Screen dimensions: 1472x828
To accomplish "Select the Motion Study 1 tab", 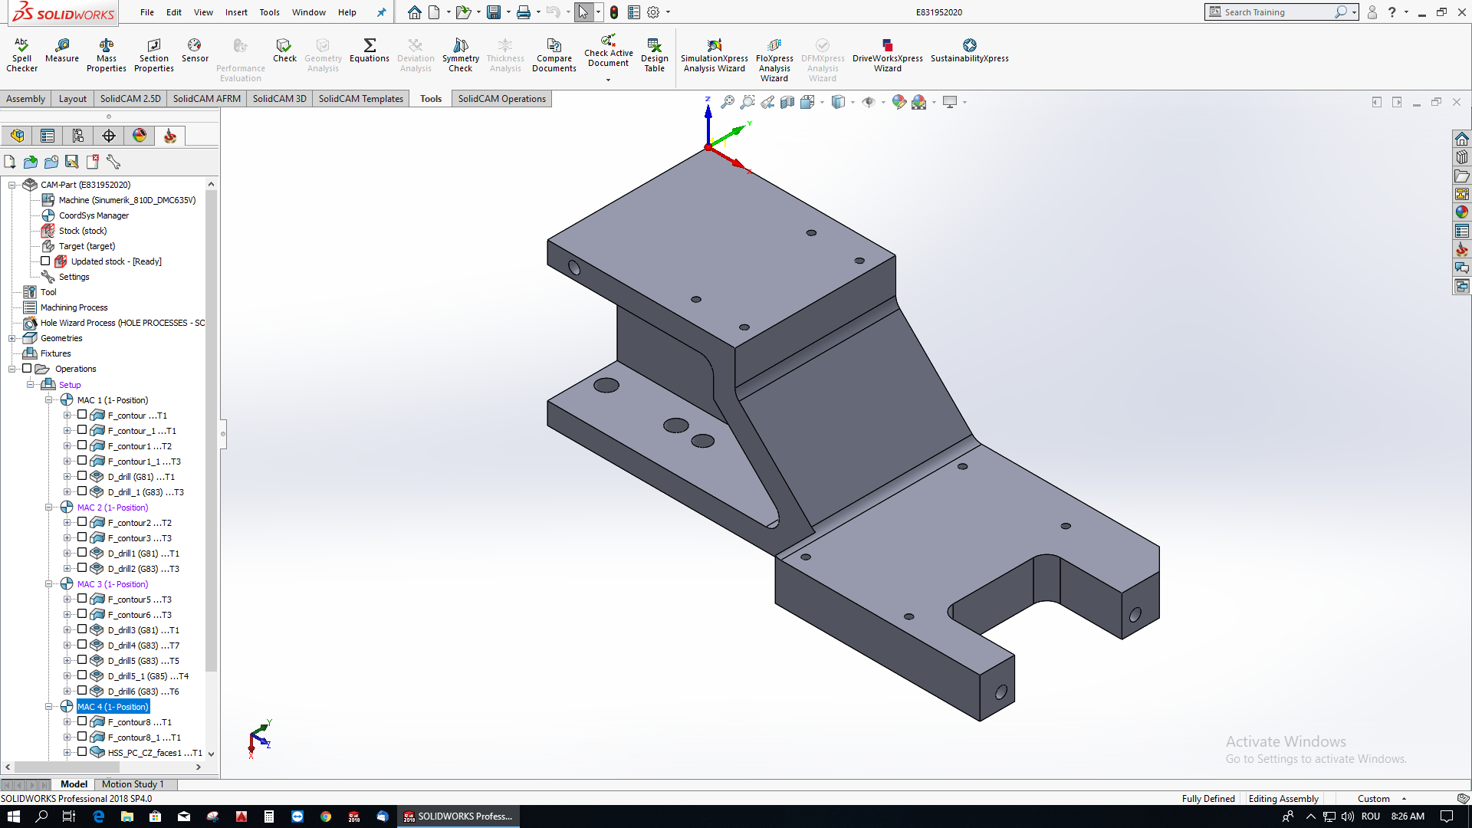I will tap(133, 784).
